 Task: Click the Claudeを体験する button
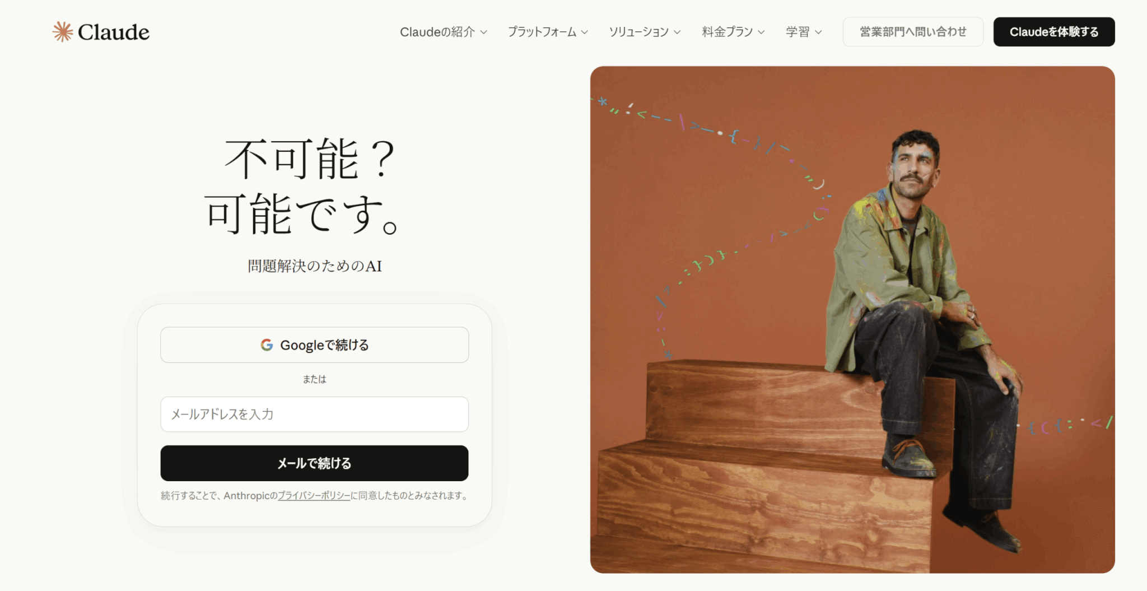click(1054, 32)
